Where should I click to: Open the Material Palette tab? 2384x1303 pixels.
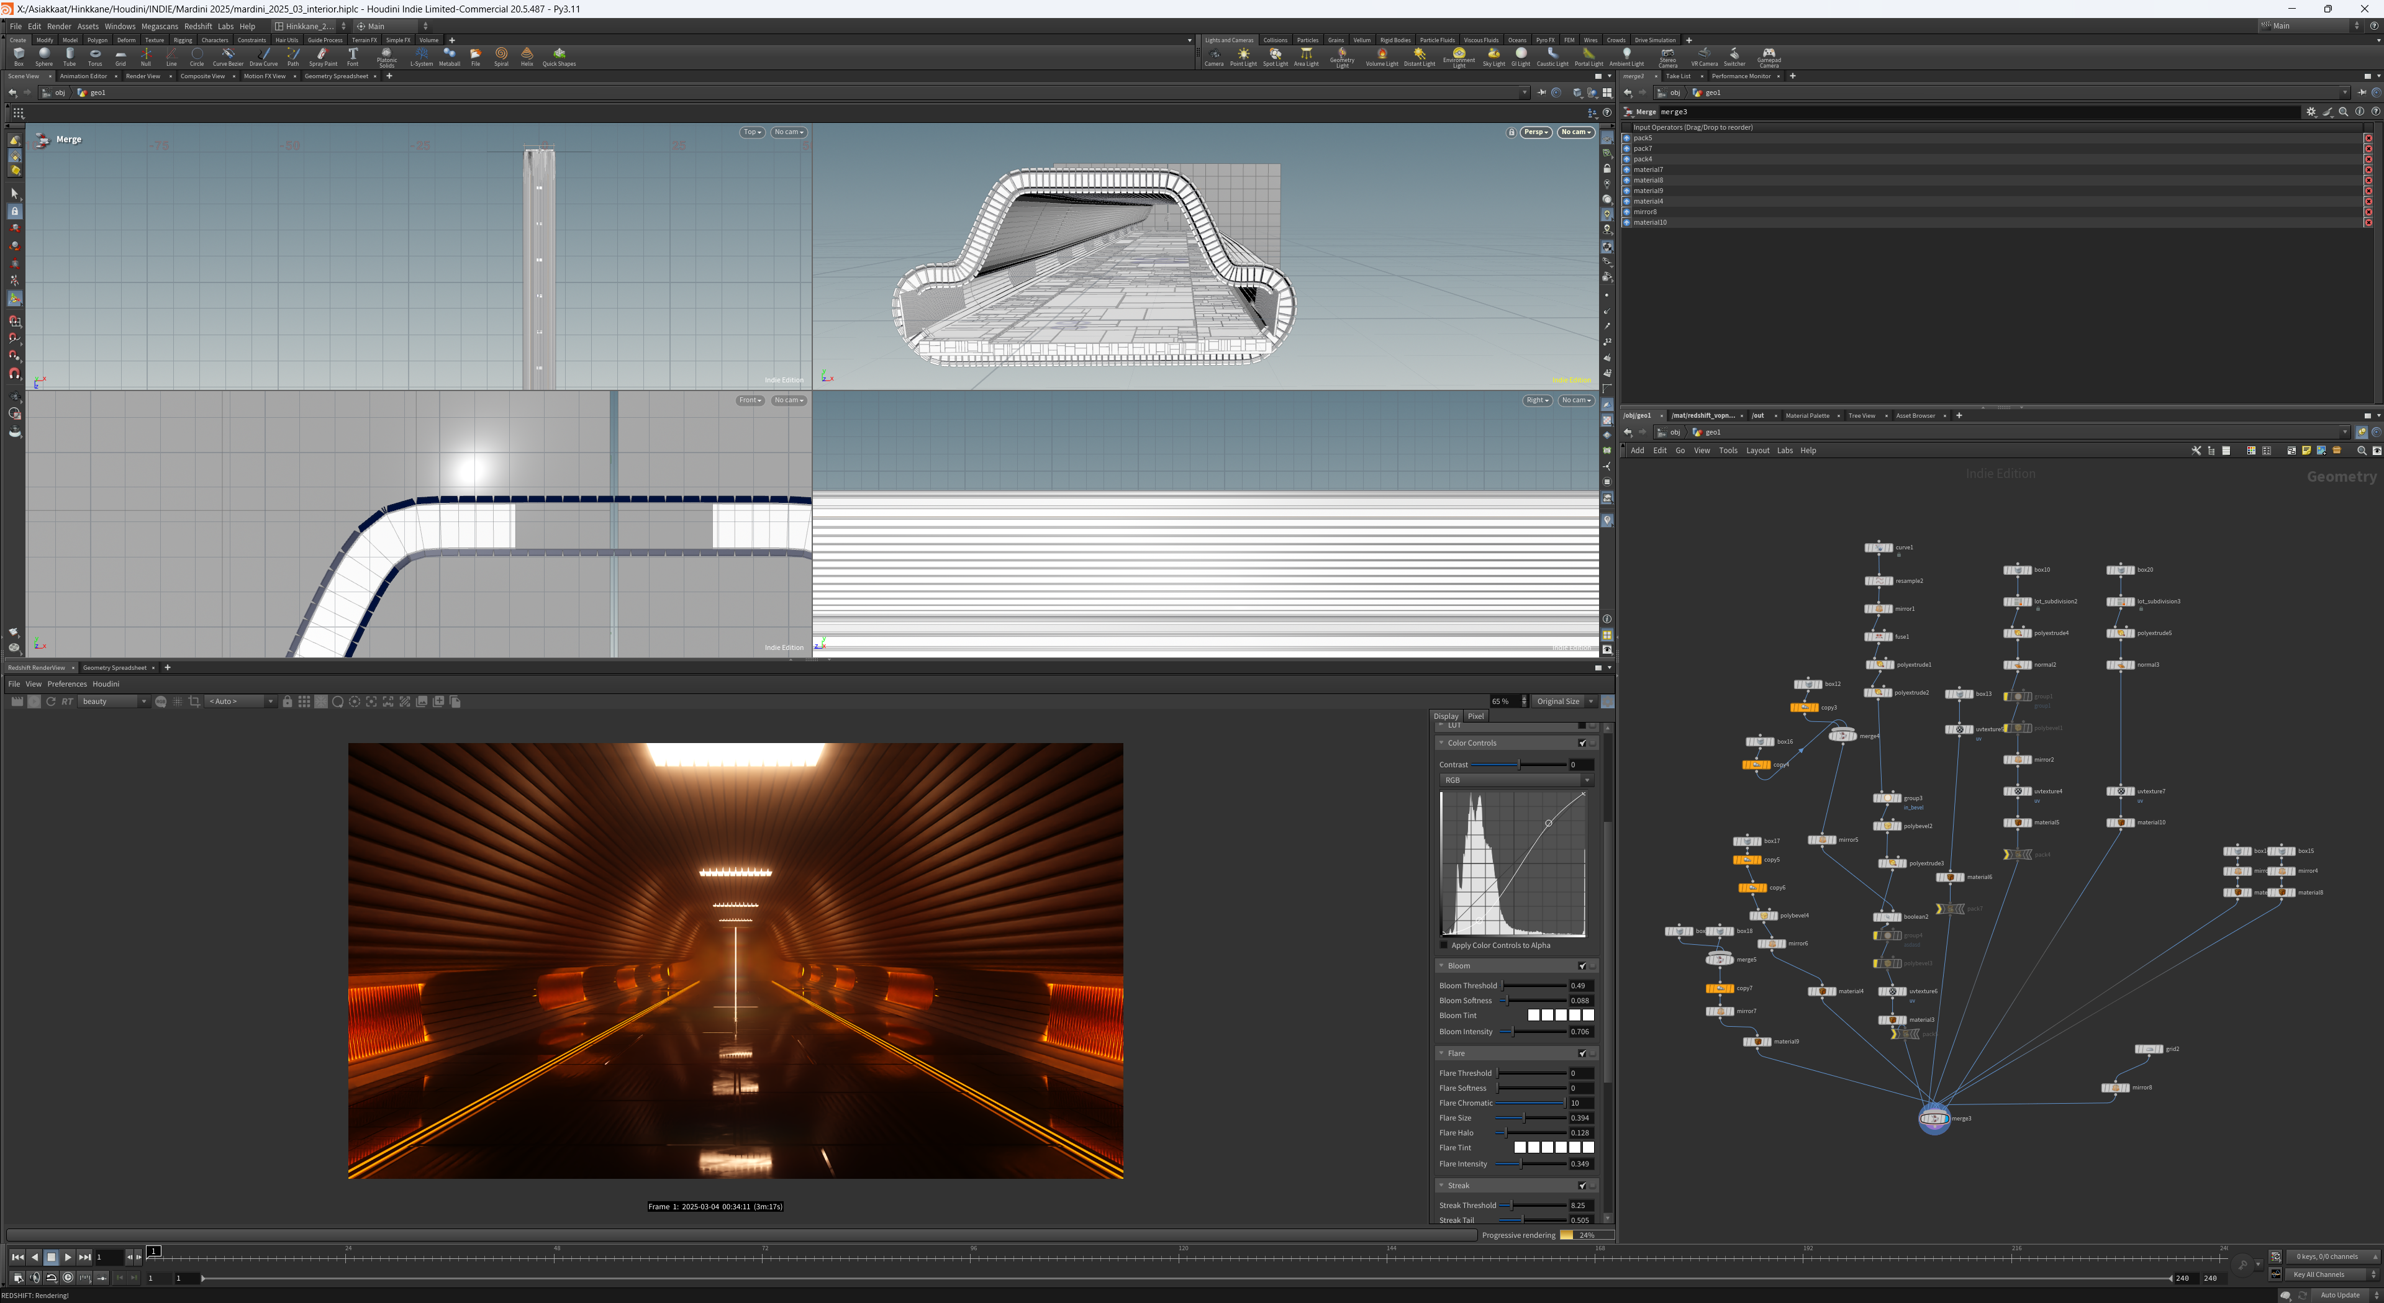click(1806, 415)
